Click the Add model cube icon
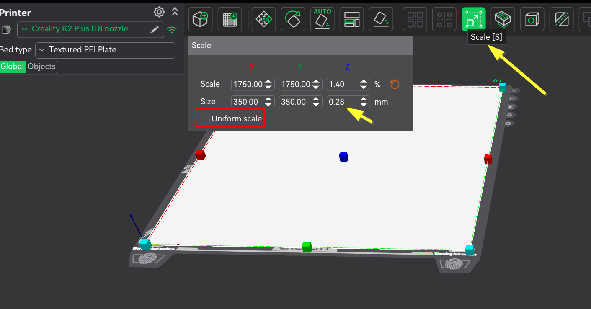The image size is (591, 309). coord(200,19)
